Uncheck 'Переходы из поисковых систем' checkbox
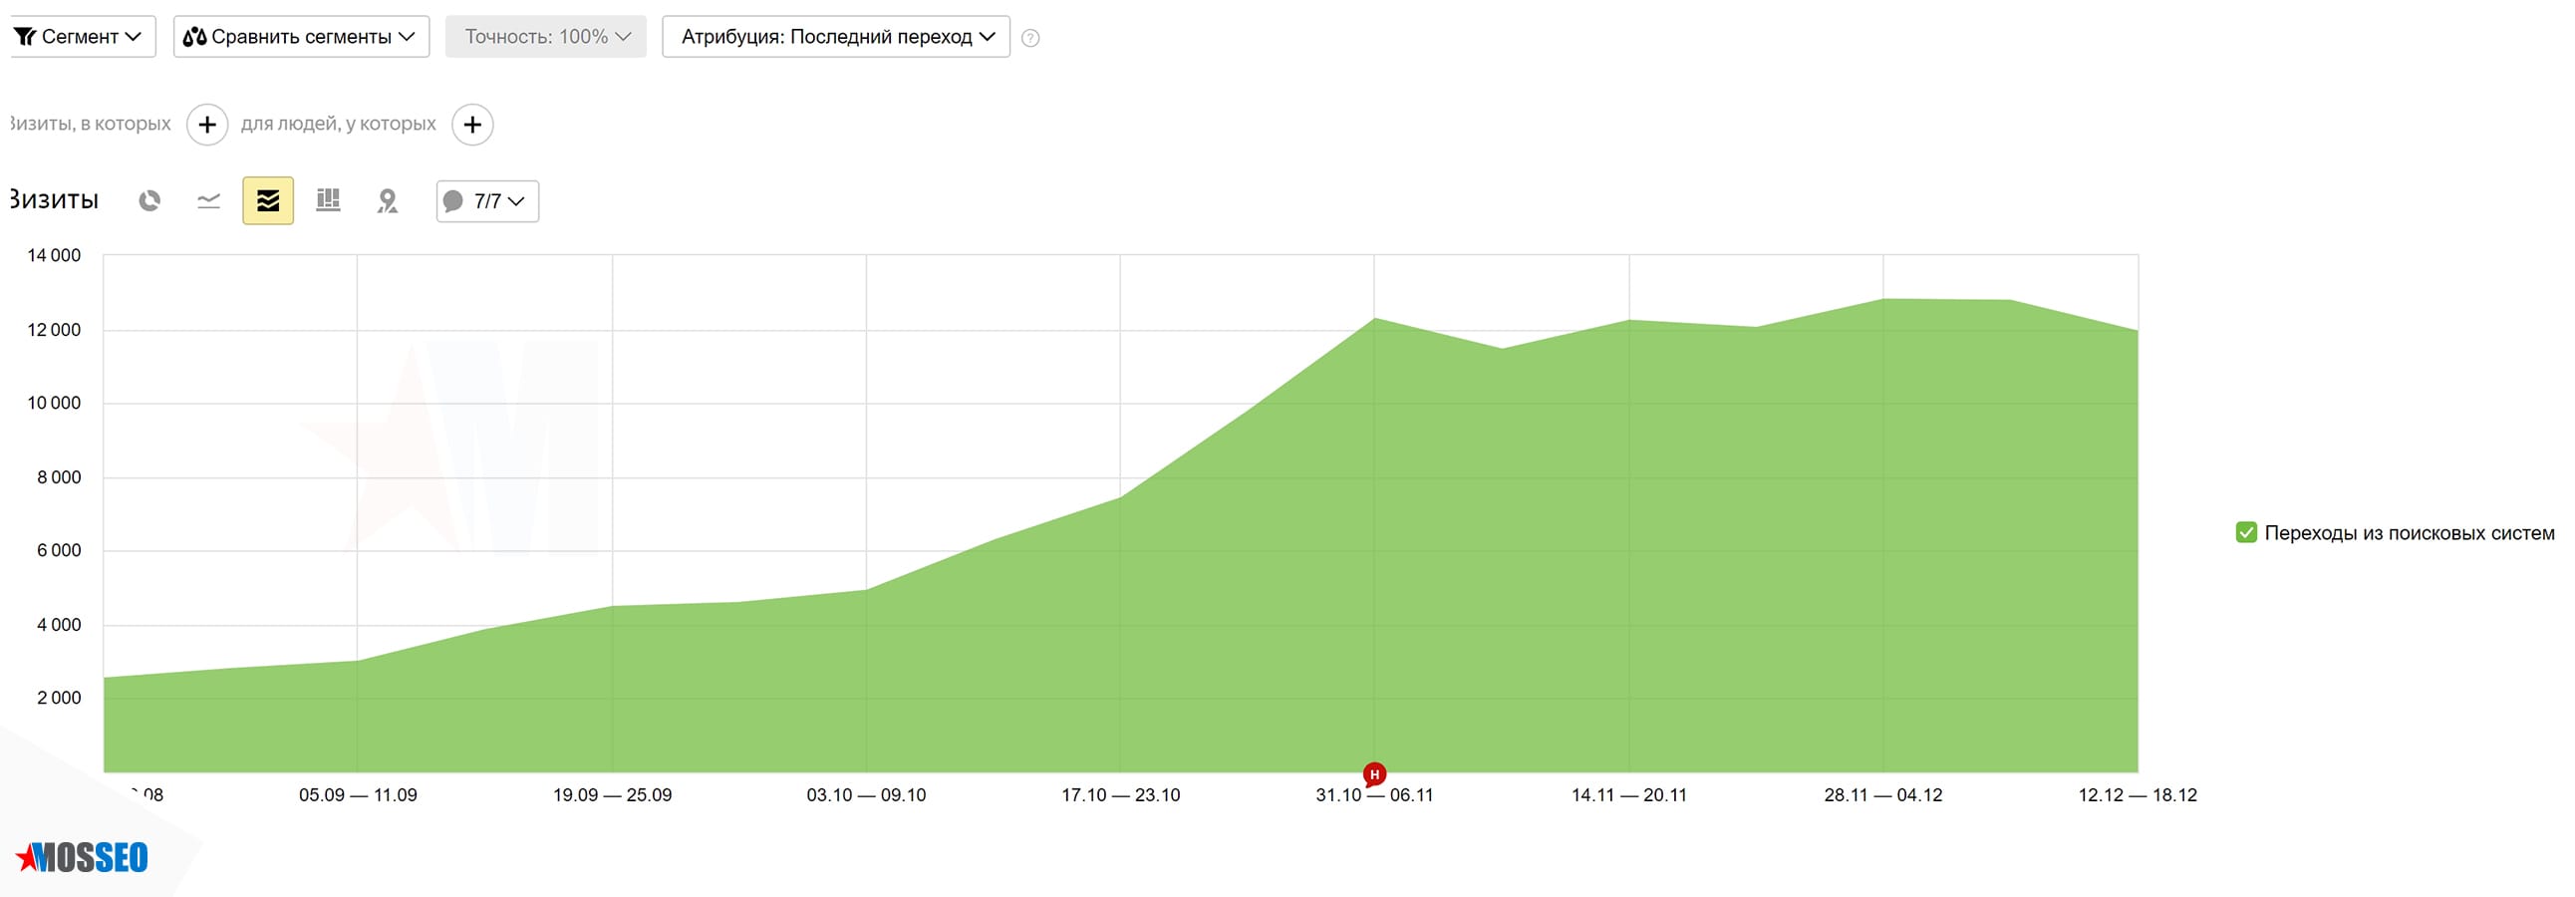Screen dimensions: 2575x897 [2246, 533]
